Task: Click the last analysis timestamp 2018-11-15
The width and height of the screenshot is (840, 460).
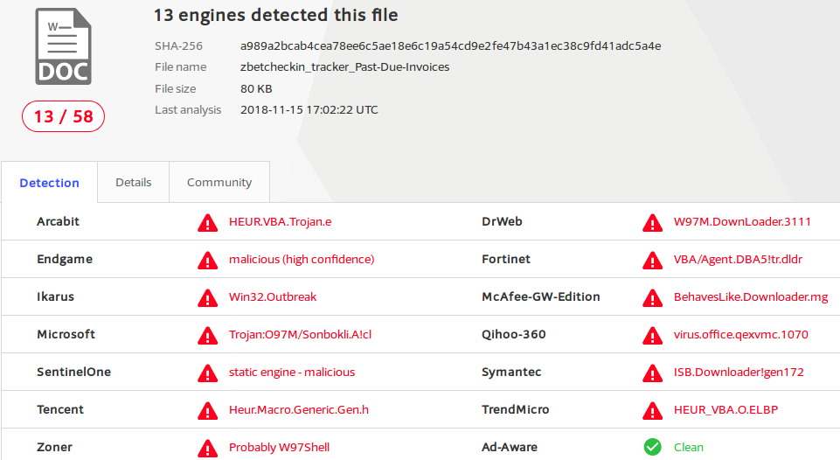Action: tap(309, 110)
